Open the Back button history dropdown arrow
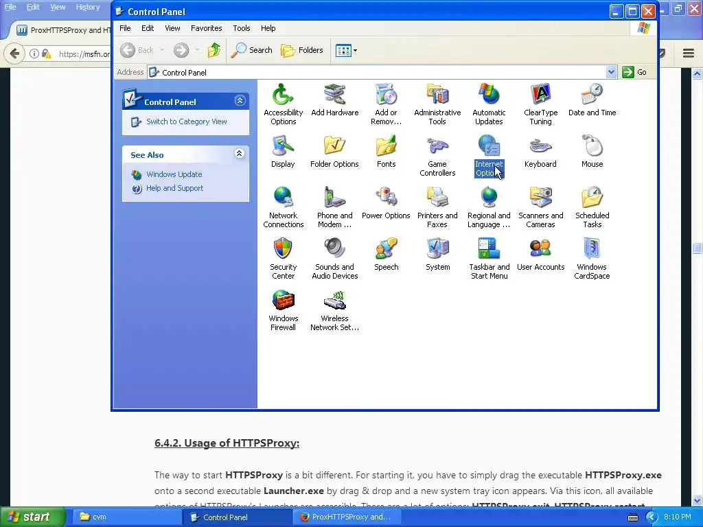Image resolution: width=703 pixels, height=527 pixels. coord(162,50)
